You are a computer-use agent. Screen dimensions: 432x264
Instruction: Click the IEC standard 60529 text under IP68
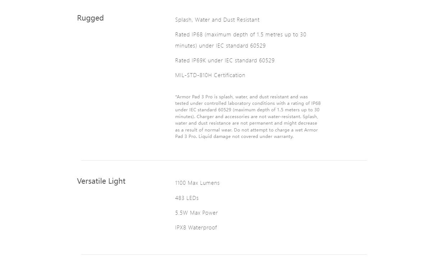[x=241, y=46]
